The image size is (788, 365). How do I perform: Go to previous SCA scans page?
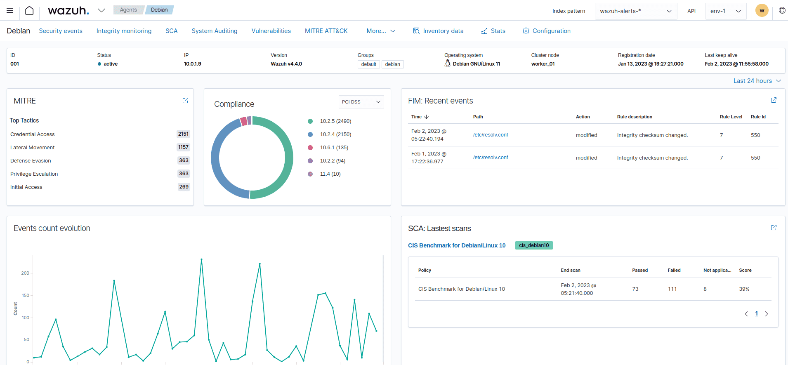click(x=746, y=314)
